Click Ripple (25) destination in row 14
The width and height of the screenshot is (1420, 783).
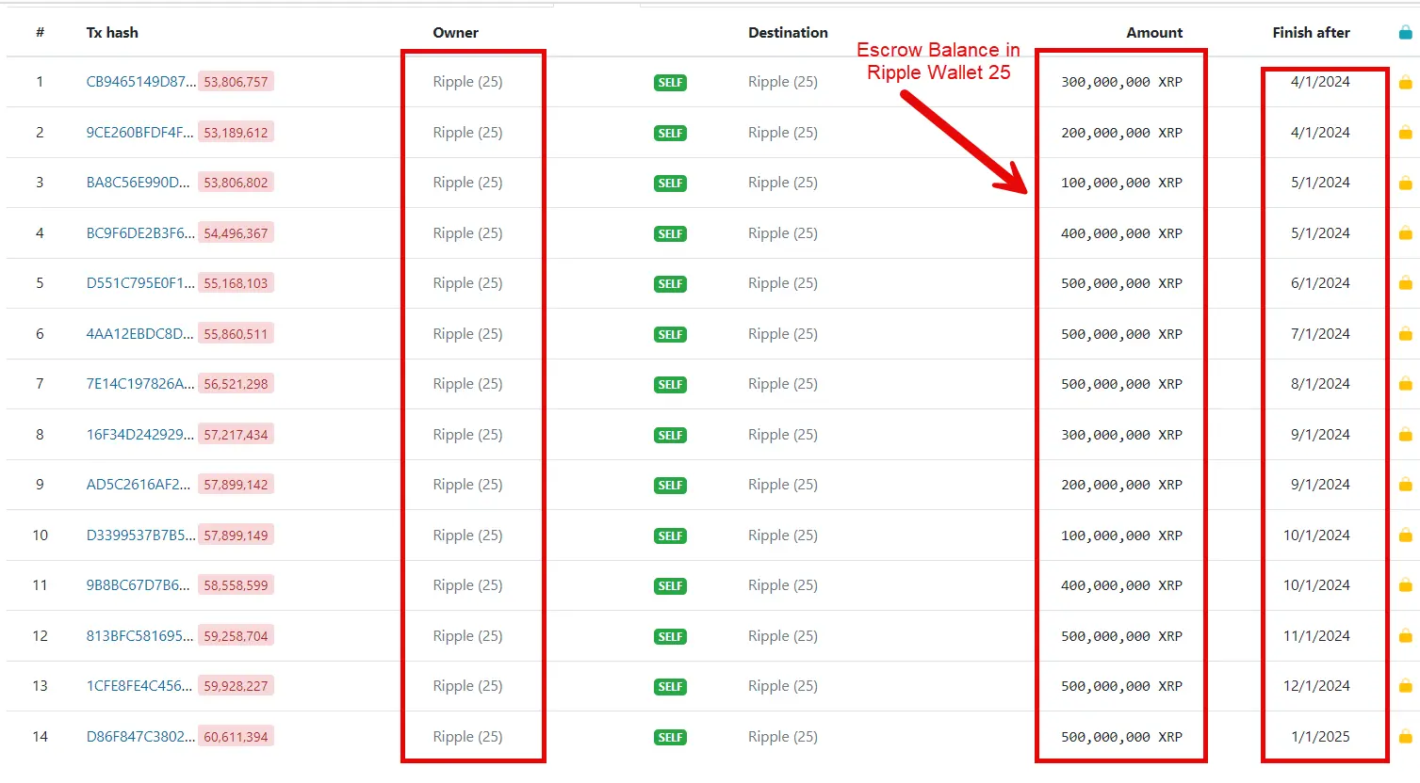pyautogui.click(x=783, y=737)
